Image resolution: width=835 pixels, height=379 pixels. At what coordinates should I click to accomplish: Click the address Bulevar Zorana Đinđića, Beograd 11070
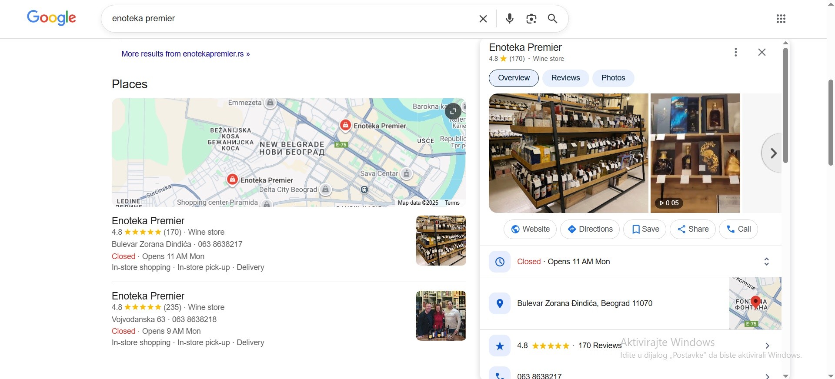point(585,303)
